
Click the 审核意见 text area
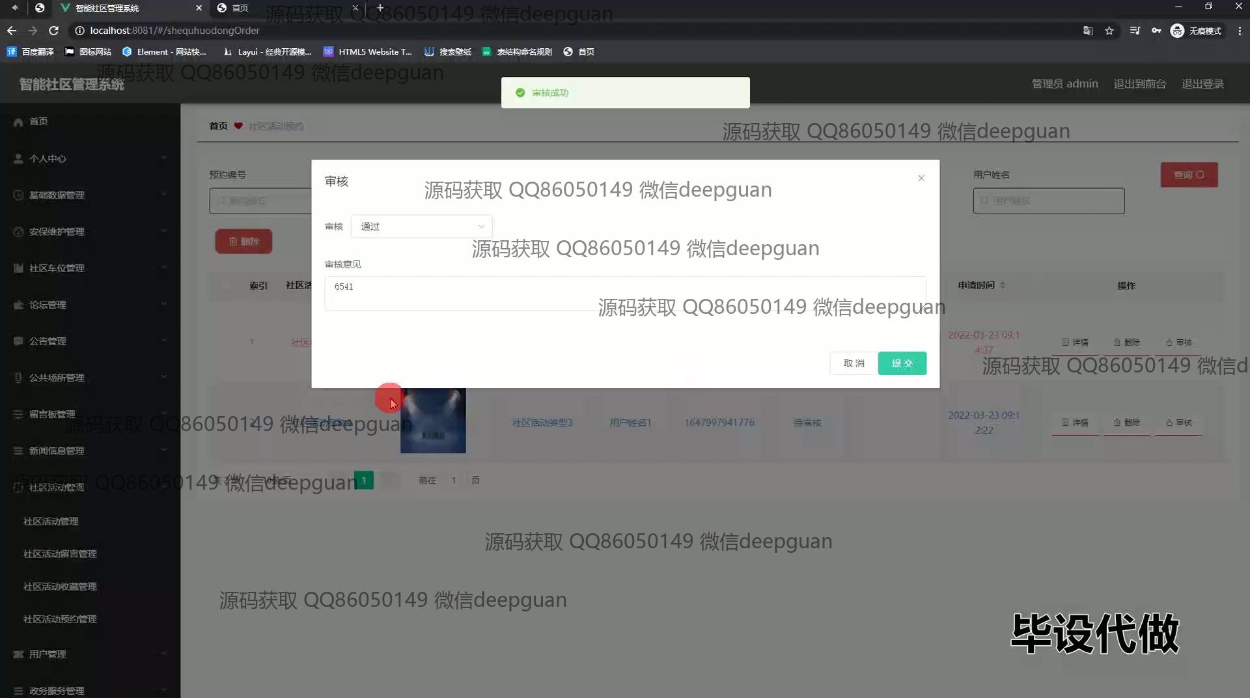(x=624, y=293)
